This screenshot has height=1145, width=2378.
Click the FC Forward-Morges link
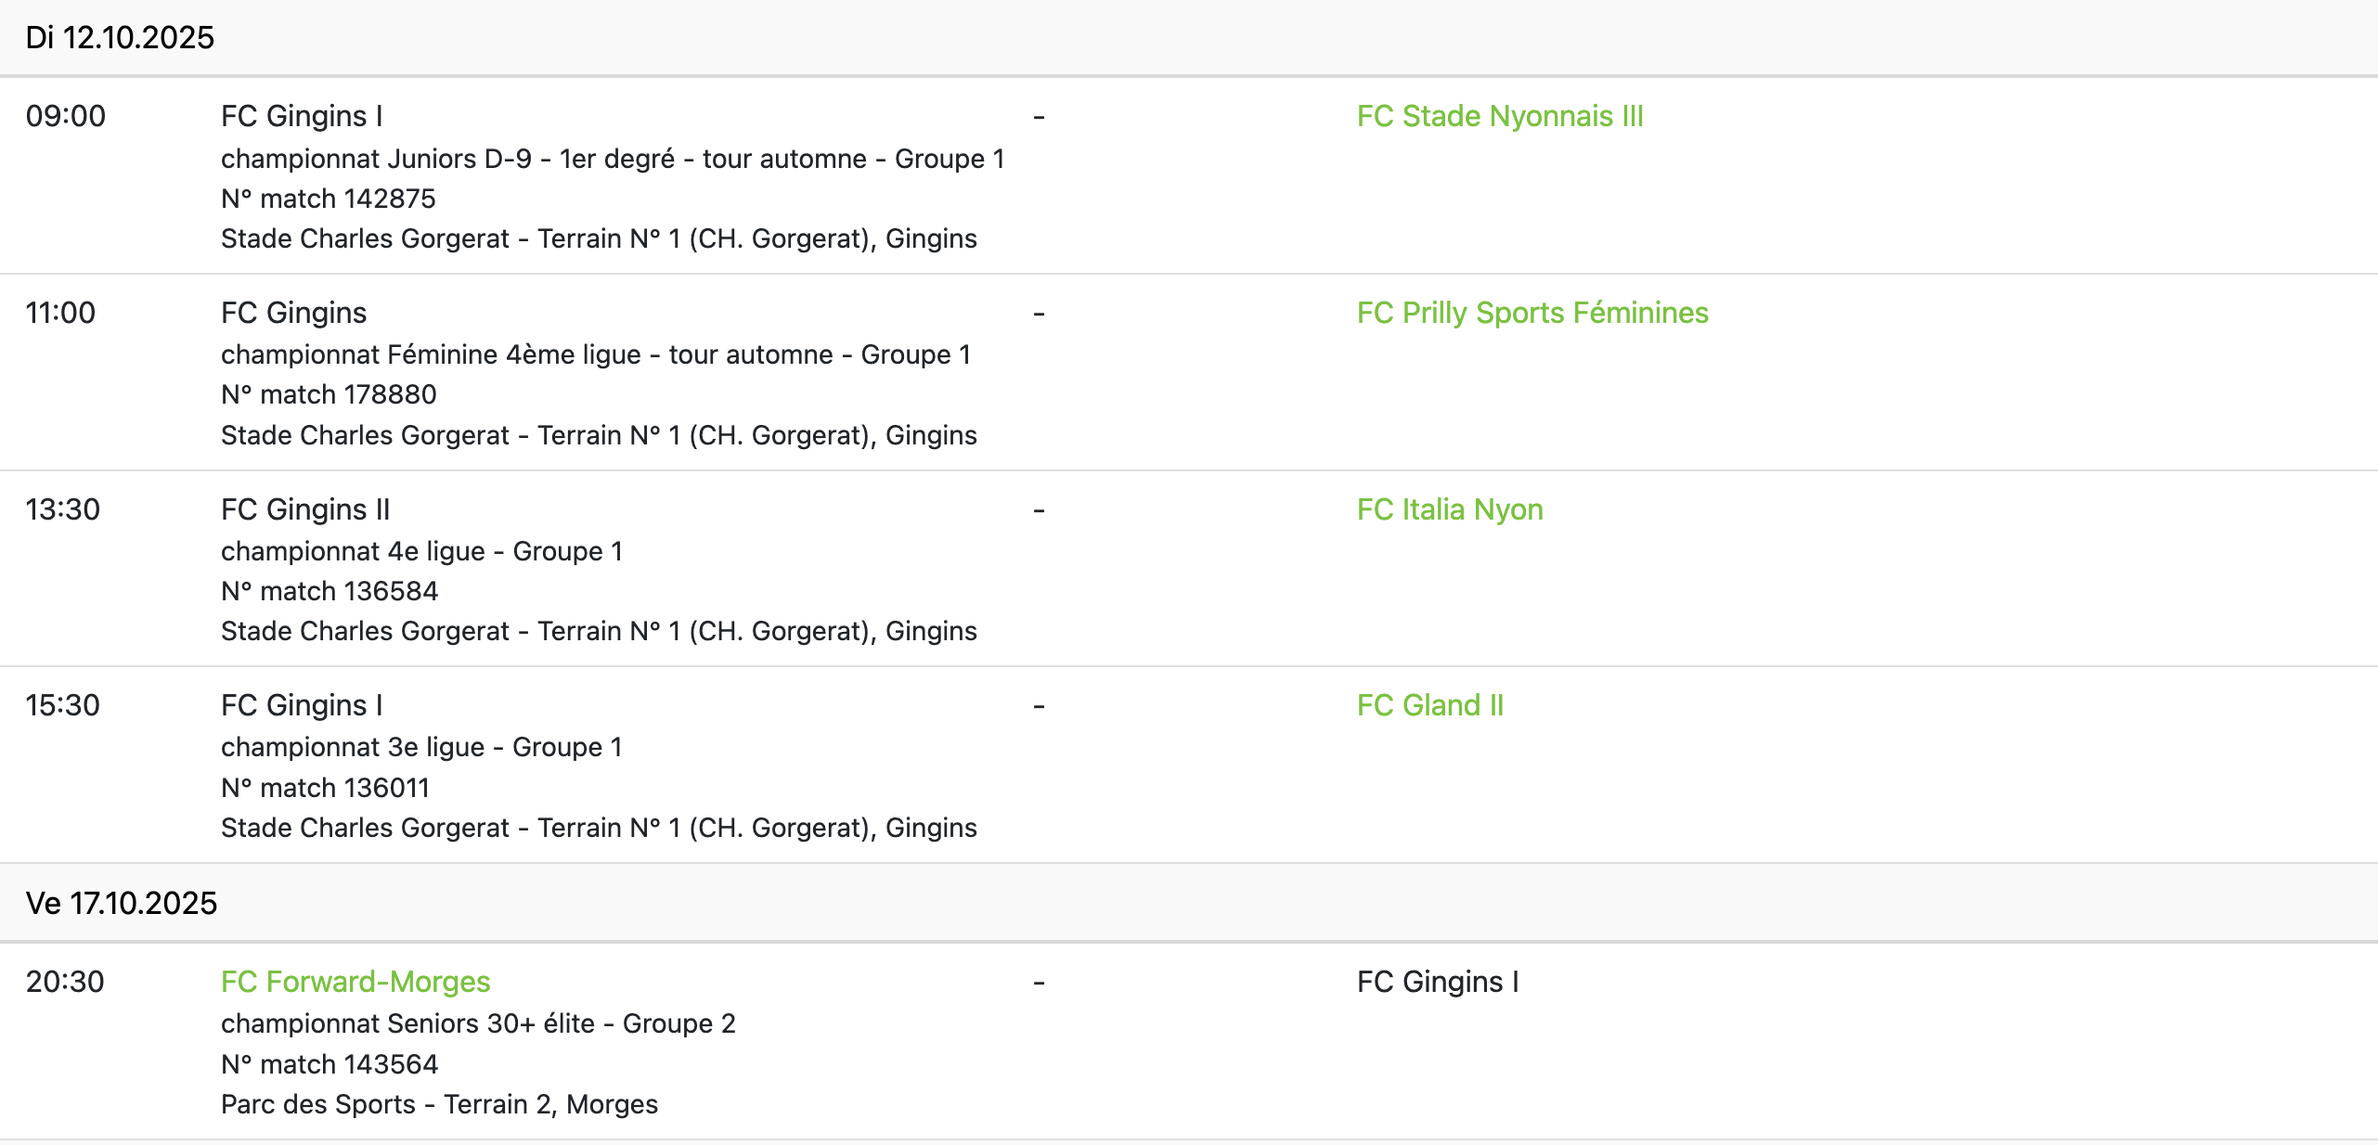pyautogui.click(x=355, y=982)
